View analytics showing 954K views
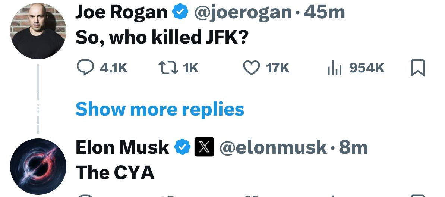This screenshot has height=197, width=445. click(334, 68)
